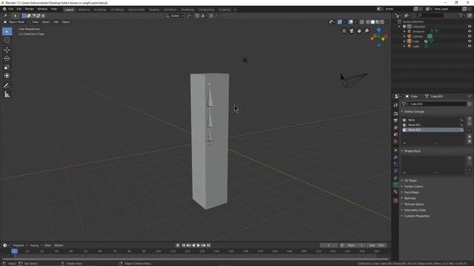Open the viewport Add menu

[x=56, y=22]
